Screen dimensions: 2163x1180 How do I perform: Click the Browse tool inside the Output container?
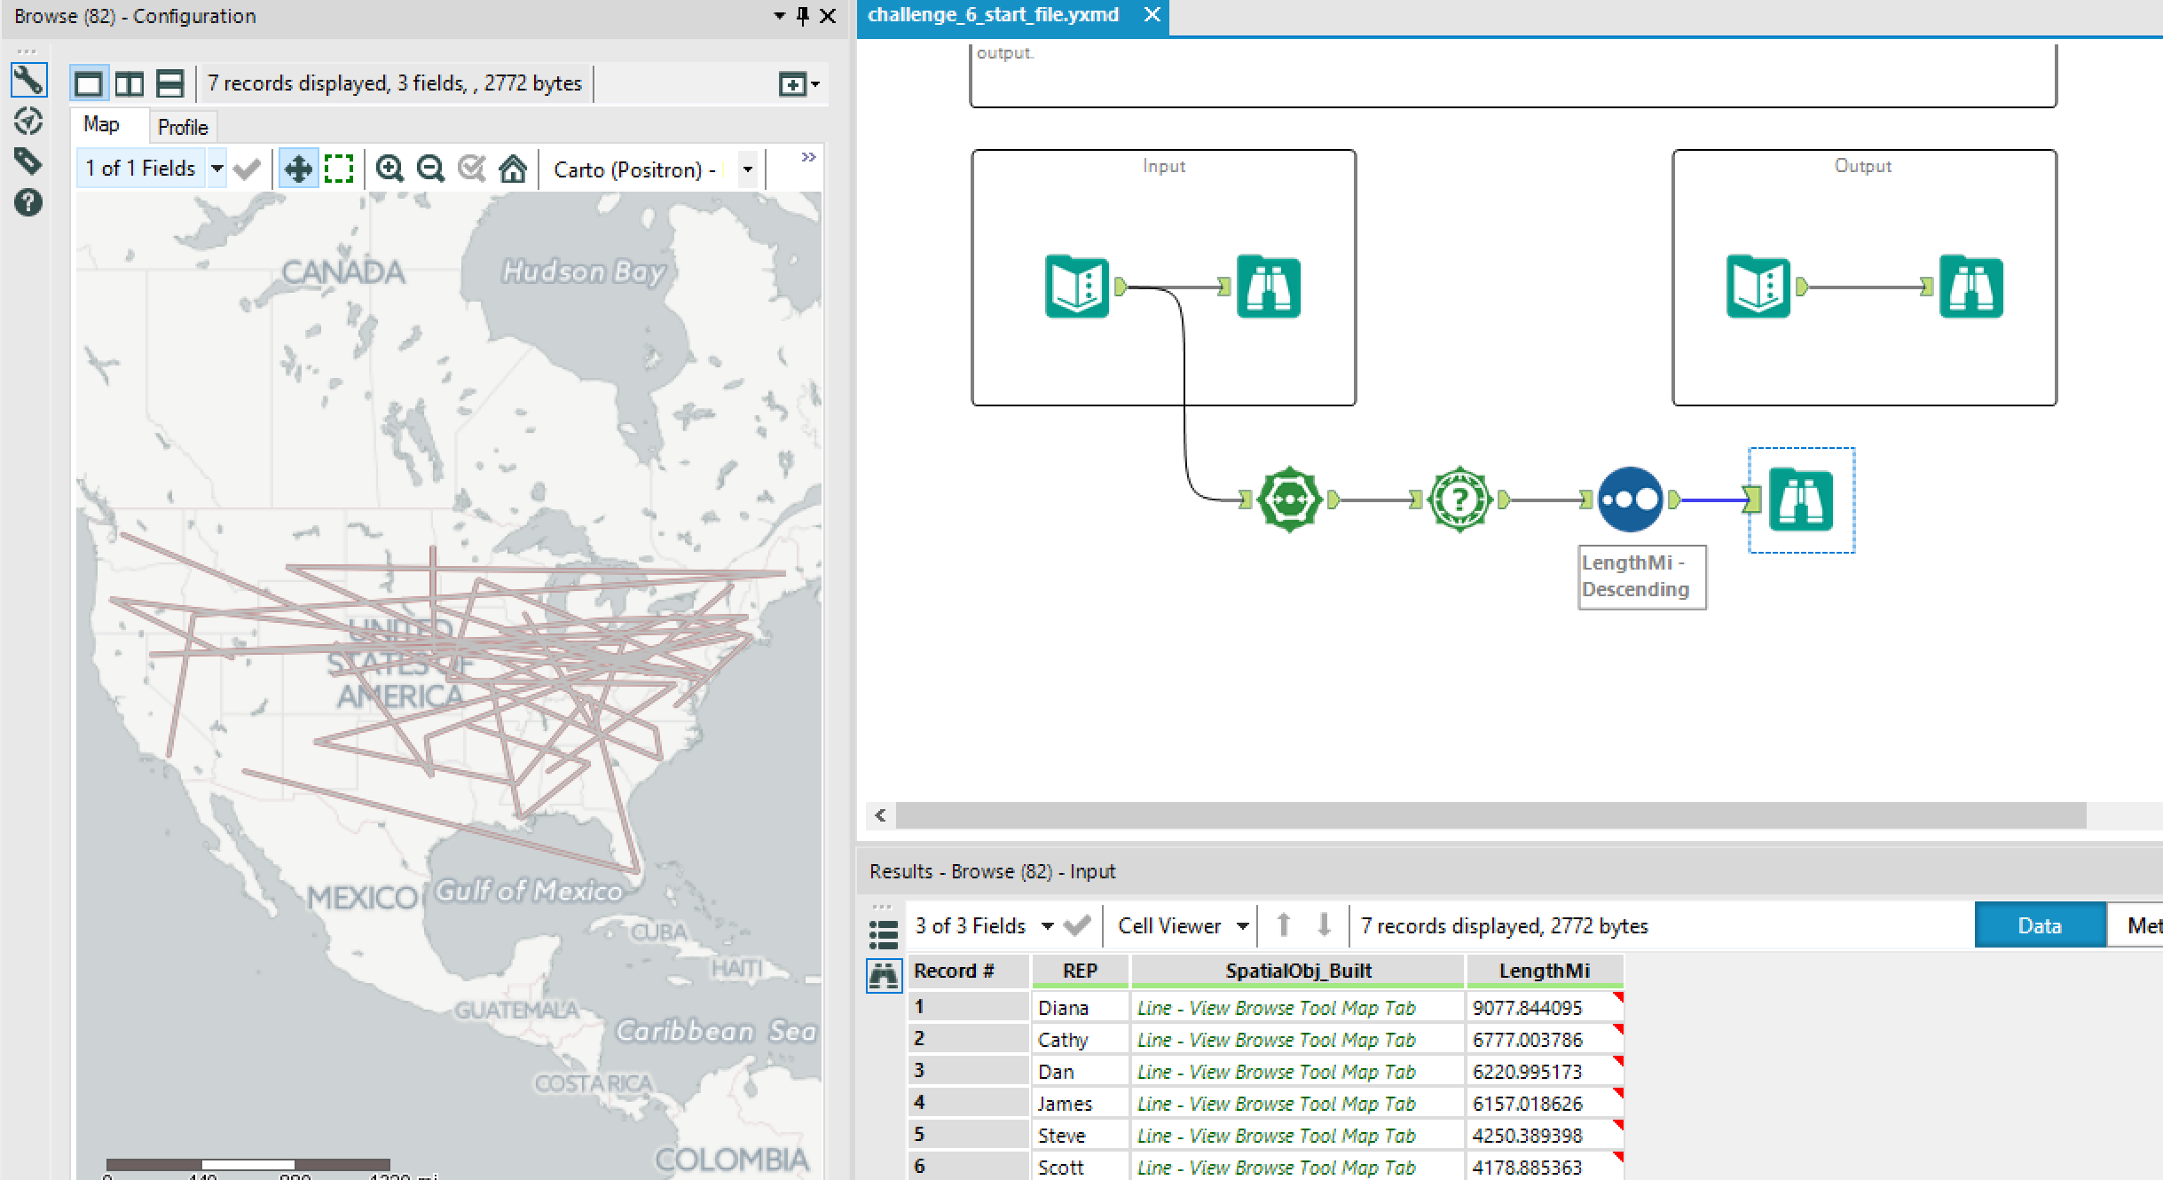1970,286
